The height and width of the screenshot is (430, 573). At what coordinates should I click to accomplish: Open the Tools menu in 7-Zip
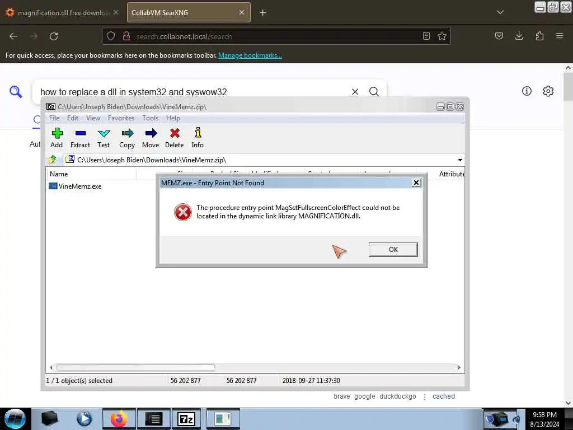[150, 118]
